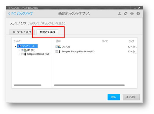The image size is (154, 114).
Task: Sort by タイプ column header
Action: [131, 41]
